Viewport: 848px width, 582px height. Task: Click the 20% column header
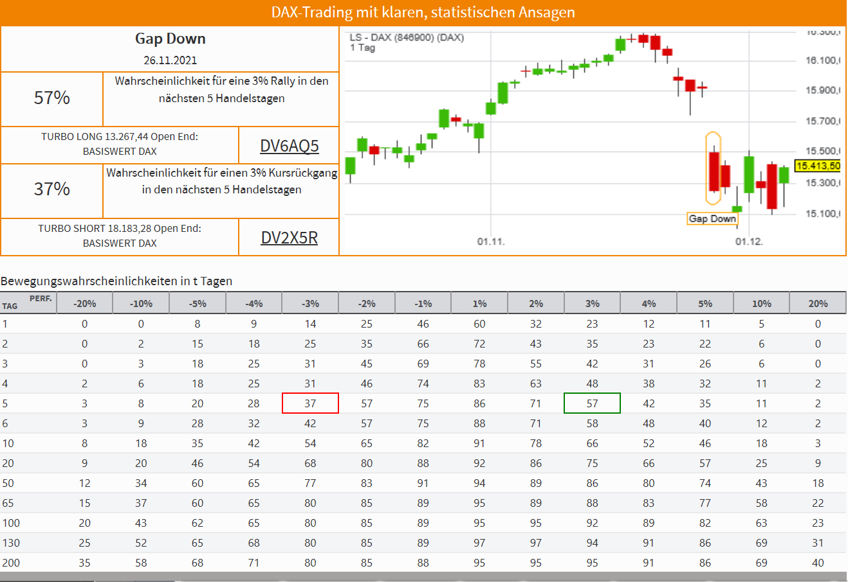pos(818,304)
